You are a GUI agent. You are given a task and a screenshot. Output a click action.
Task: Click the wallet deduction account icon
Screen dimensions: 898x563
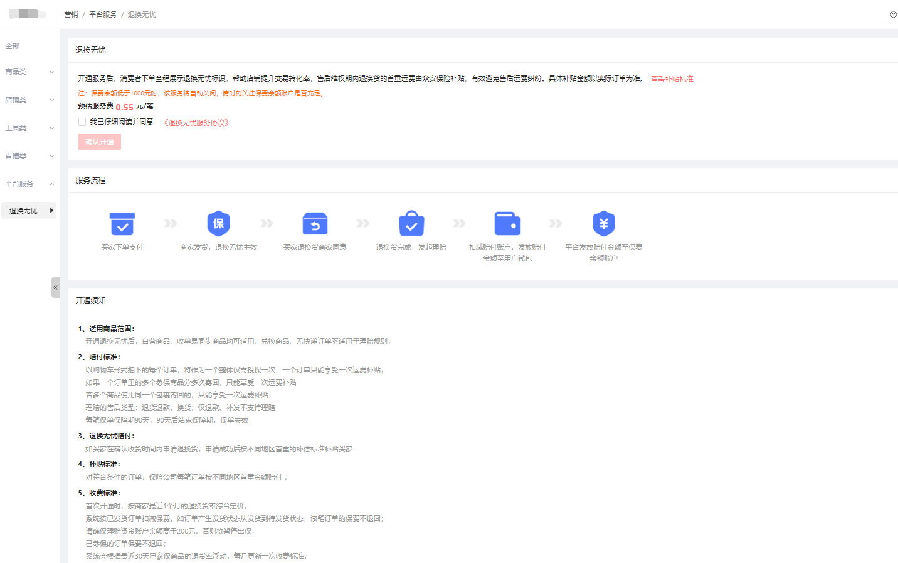coord(507,224)
